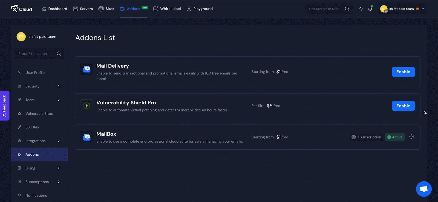This screenshot has width=438, height=202.
Task: Enable Vulnerability Shield Pro addon
Action: (403, 106)
